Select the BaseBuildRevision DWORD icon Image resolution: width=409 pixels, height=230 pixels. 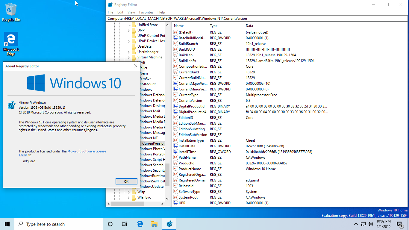(176, 38)
